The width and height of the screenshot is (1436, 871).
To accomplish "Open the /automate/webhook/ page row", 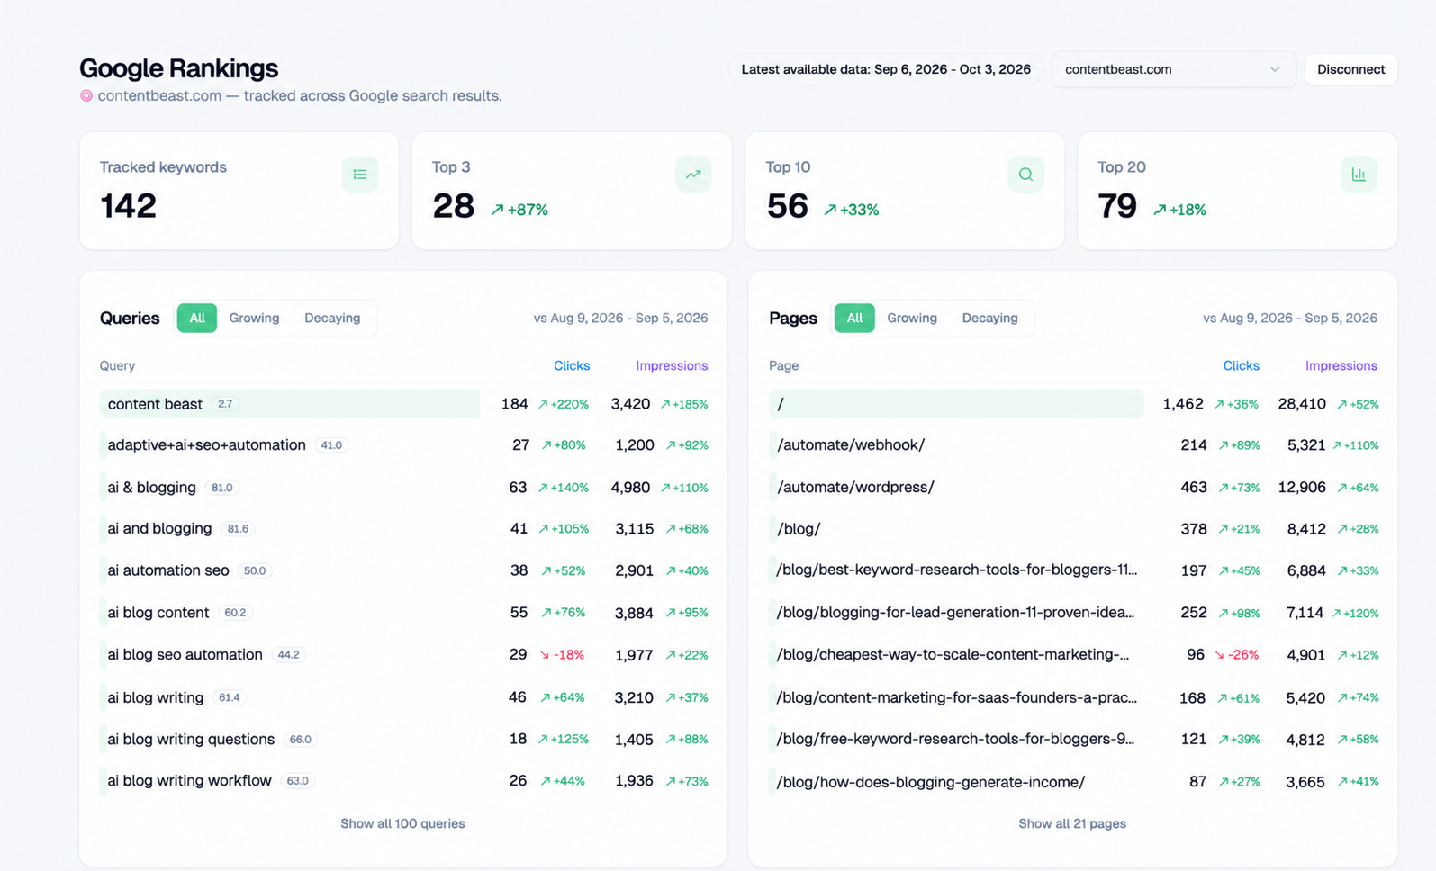I will click(x=1073, y=445).
